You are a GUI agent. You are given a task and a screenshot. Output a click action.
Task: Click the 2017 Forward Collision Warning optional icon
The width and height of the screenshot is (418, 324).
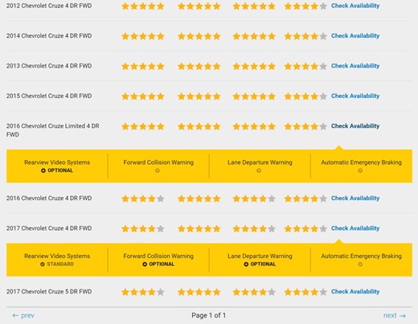pos(145,265)
